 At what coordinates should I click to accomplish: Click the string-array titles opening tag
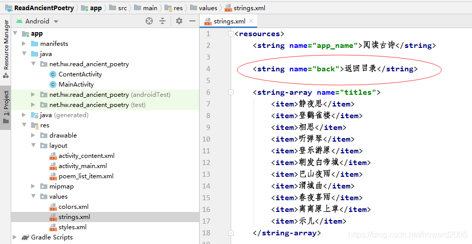(x=317, y=93)
